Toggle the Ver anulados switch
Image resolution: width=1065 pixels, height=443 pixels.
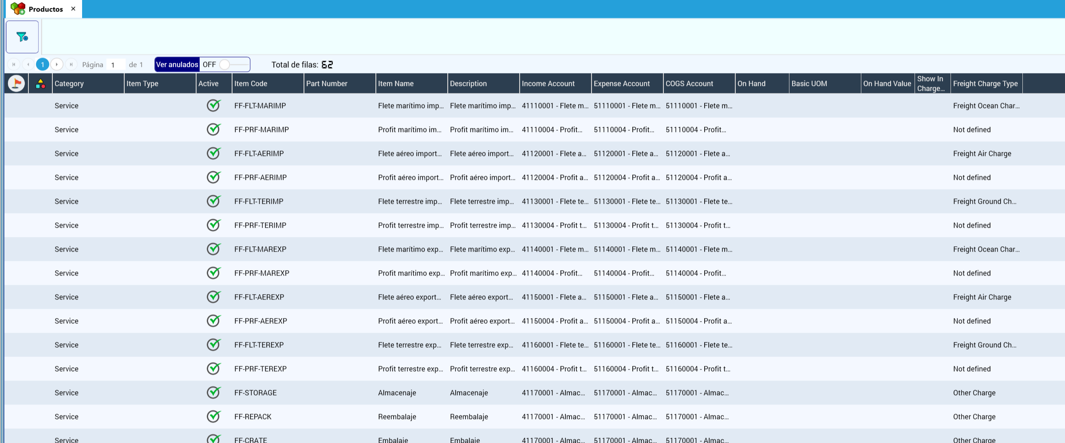225,65
